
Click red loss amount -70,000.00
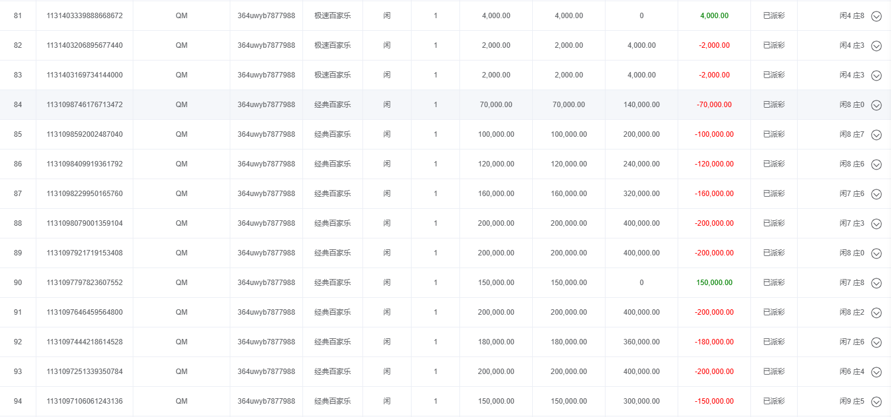pos(714,105)
